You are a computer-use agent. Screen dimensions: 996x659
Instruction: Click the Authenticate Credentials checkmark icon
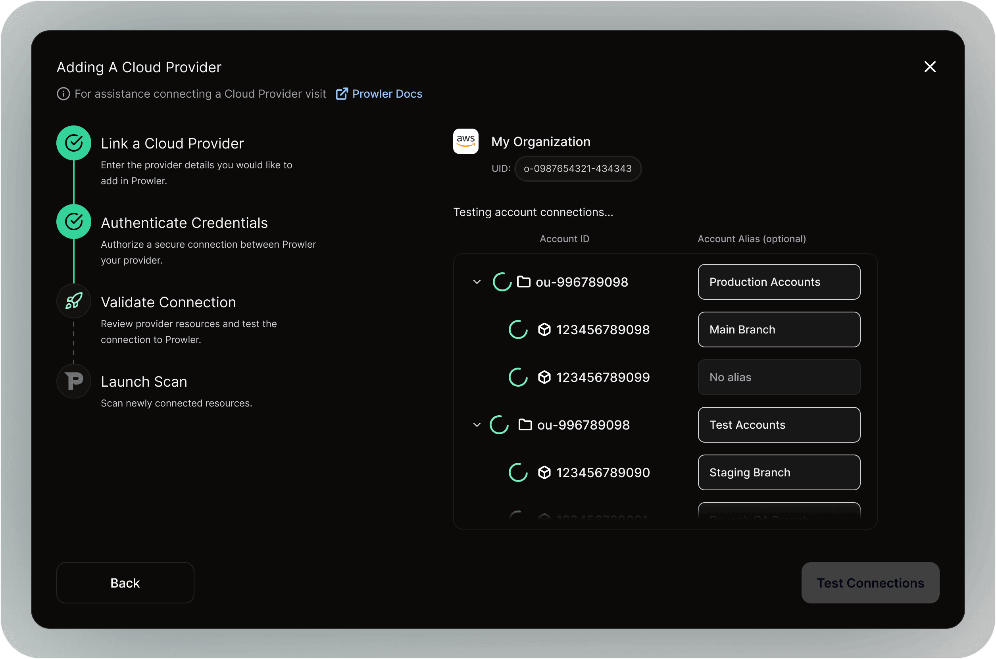74,222
